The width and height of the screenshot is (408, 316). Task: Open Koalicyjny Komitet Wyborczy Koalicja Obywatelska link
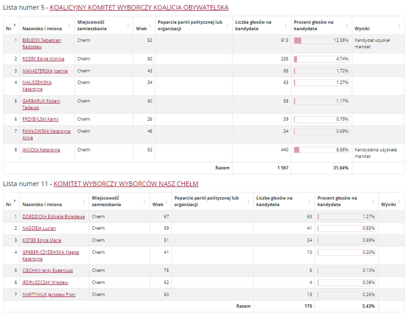tap(139, 8)
